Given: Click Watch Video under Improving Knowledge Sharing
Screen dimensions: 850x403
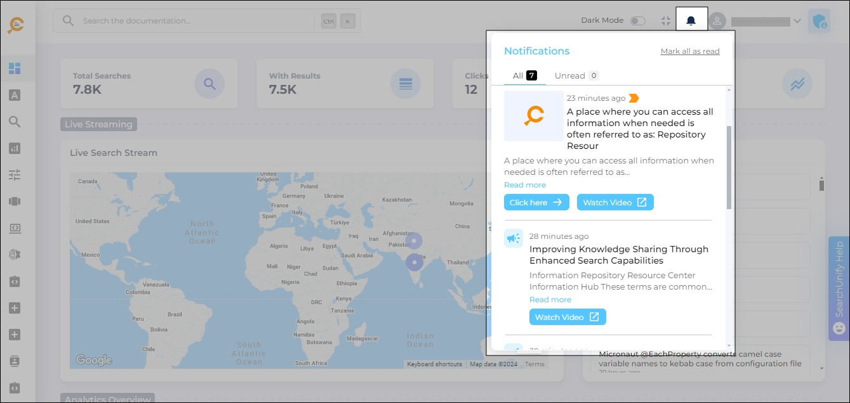Looking at the screenshot, I should pyautogui.click(x=568, y=317).
